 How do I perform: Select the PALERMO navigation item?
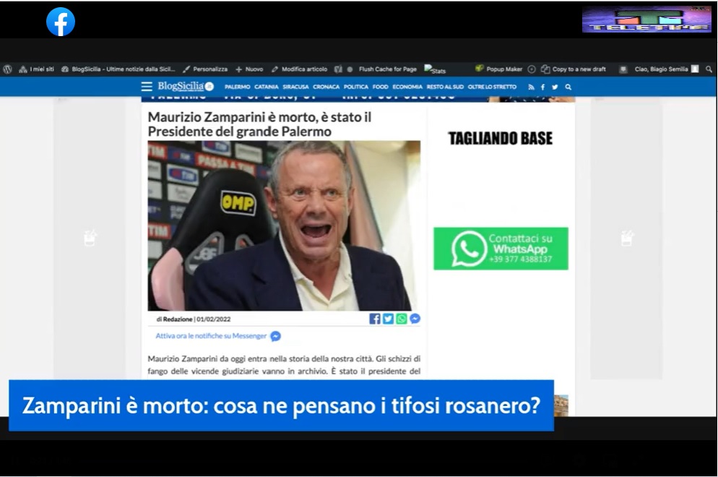coord(237,87)
